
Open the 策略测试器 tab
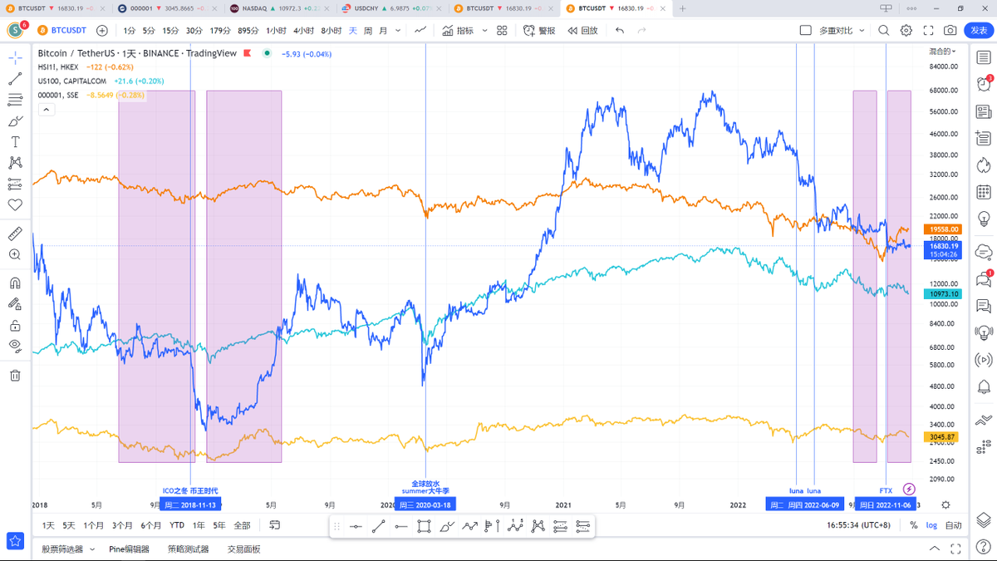[189, 549]
